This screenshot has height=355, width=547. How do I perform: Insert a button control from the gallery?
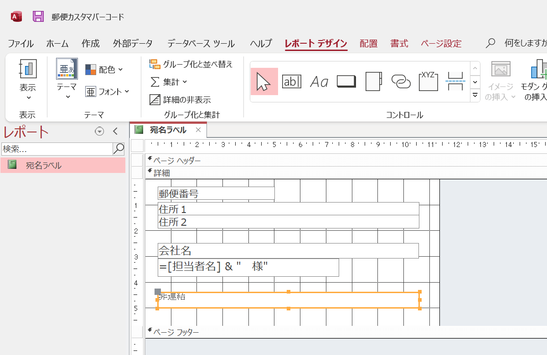point(346,81)
